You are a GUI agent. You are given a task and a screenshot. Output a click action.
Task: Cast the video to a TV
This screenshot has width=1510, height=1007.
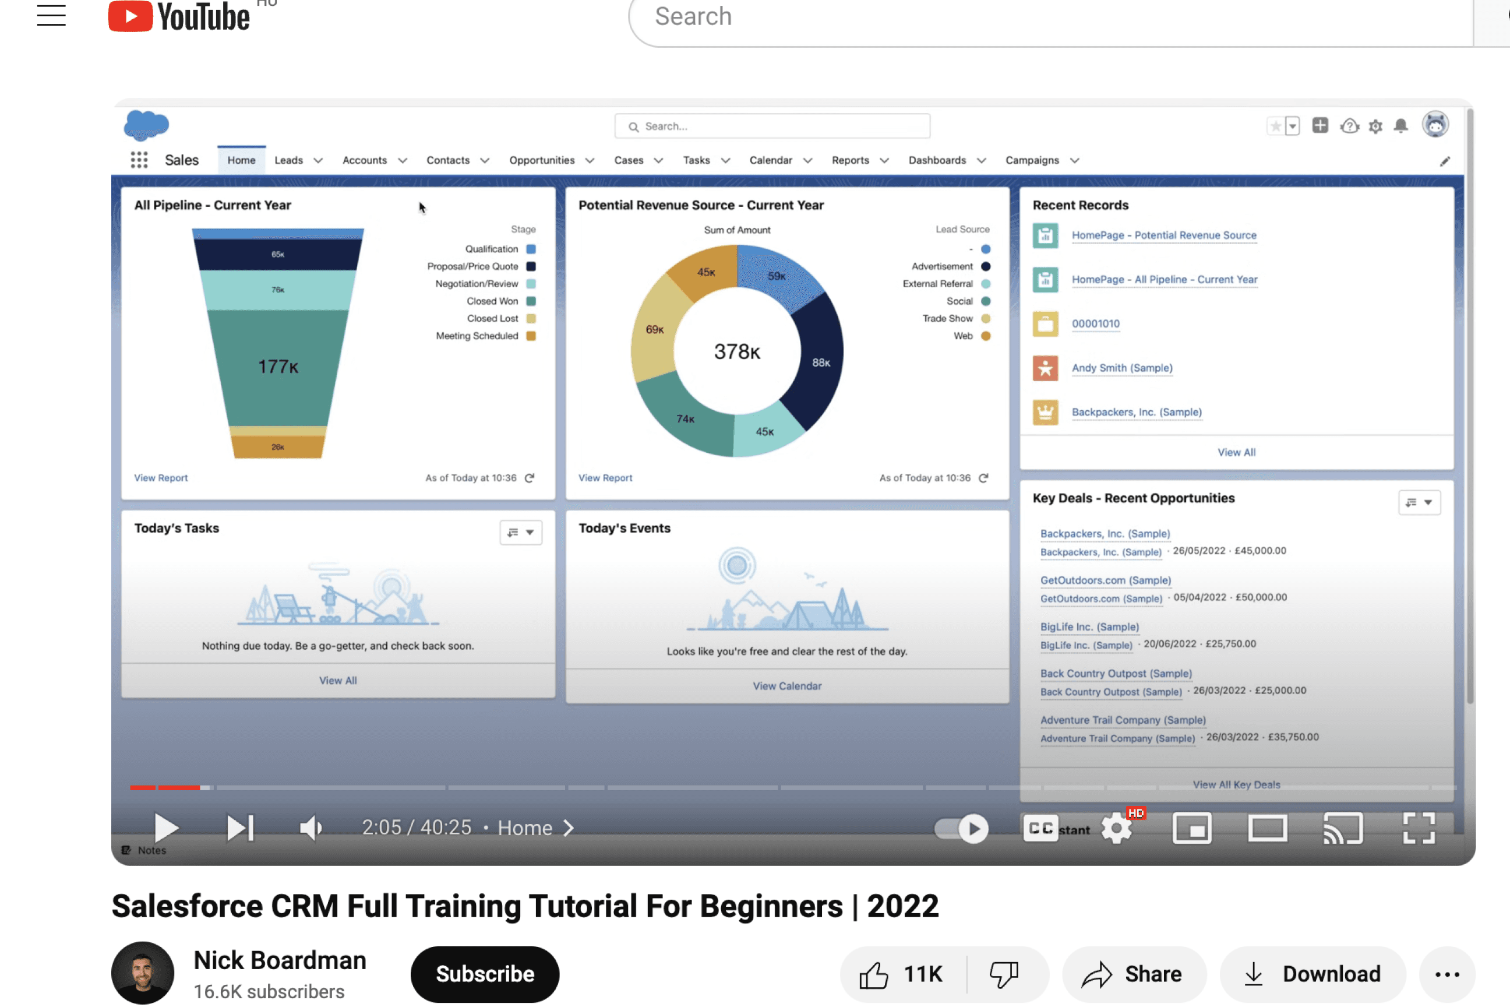click(x=1343, y=828)
